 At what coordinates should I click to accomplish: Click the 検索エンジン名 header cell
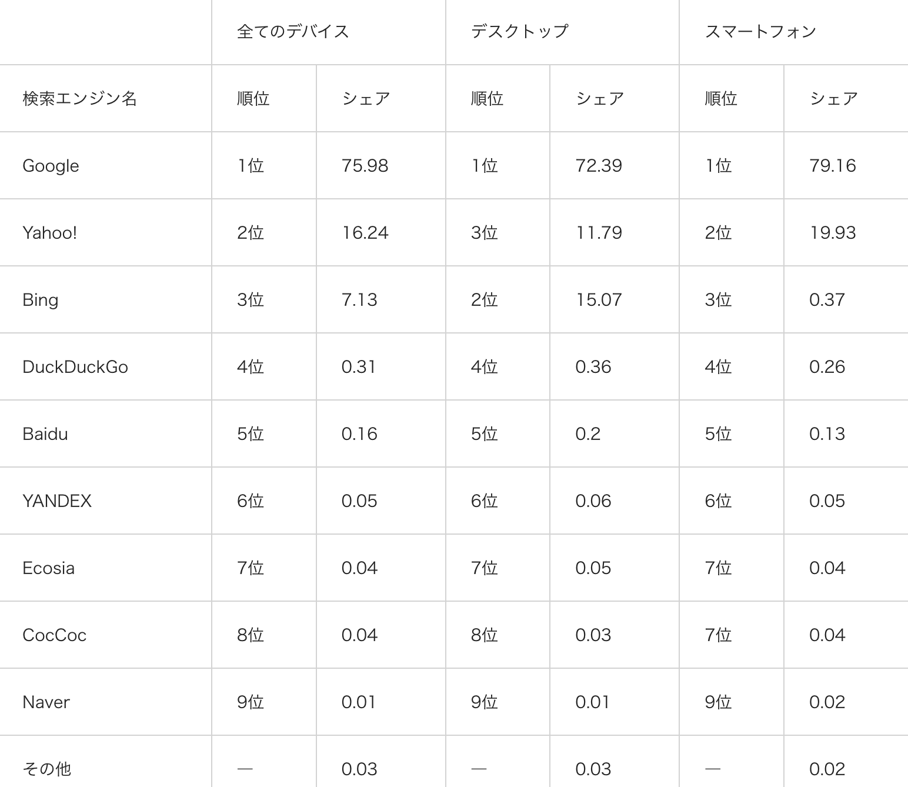(79, 99)
